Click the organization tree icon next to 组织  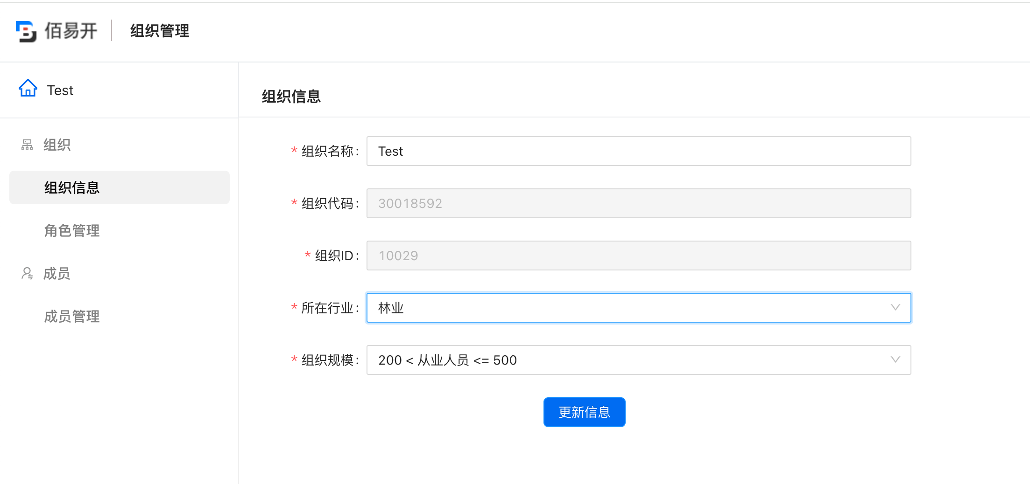27,145
